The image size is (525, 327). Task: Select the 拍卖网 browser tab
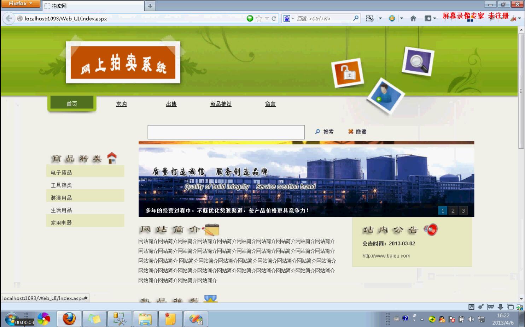click(x=93, y=6)
